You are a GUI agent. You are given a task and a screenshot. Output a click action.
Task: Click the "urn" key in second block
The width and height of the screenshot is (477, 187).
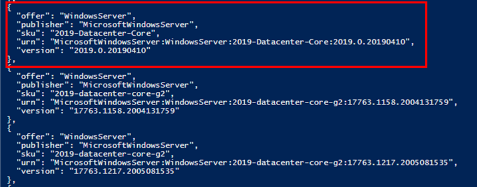pos(28,103)
